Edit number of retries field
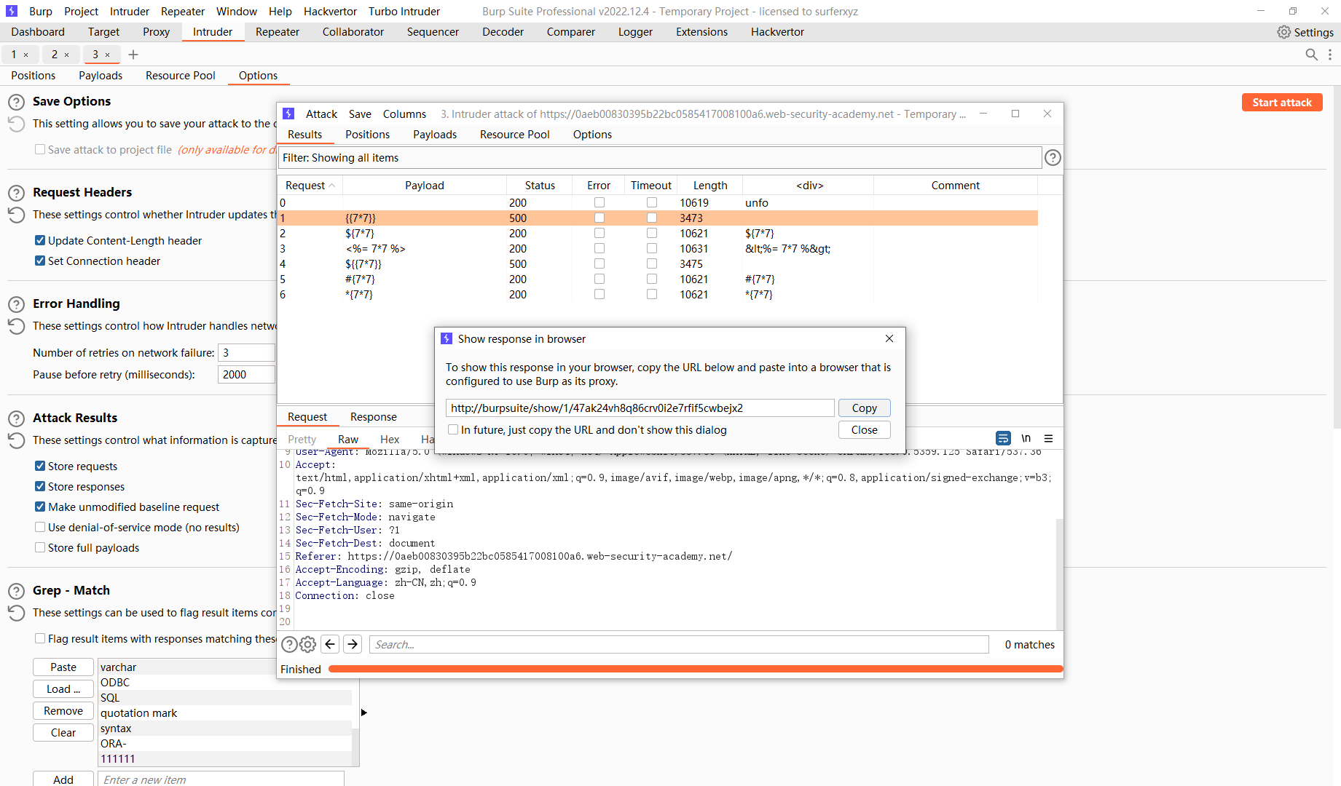1341x786 pixels. [x=246, y=353]
